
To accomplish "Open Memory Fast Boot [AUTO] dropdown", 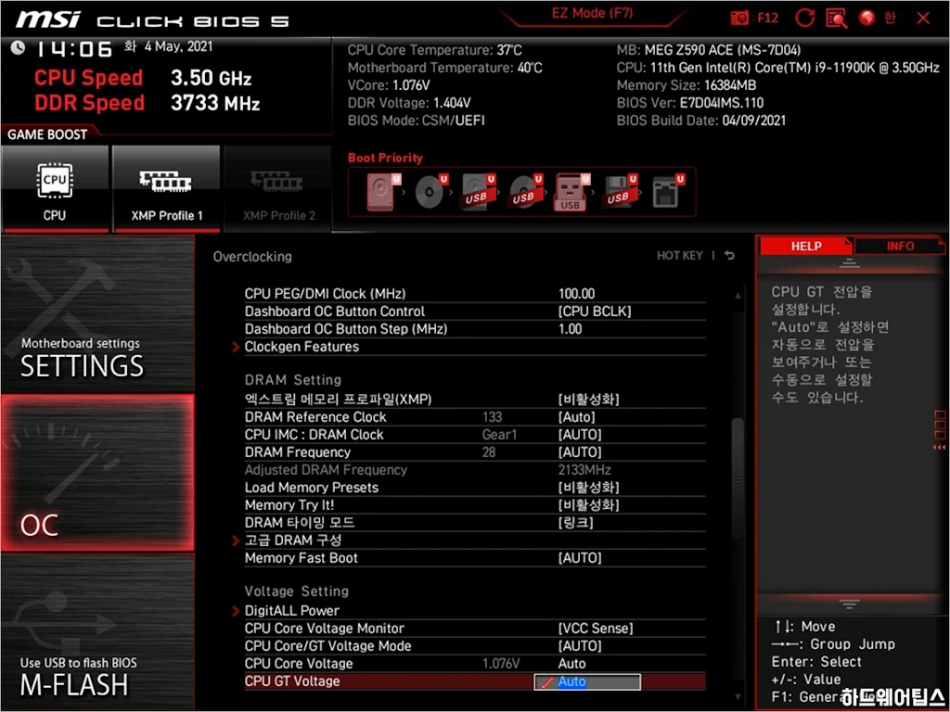I will point(580,557).
